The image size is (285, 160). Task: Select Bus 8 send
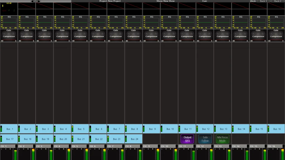point(134,129)
